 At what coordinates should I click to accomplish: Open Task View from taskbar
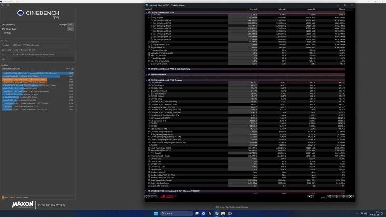[x=197, y=213]
